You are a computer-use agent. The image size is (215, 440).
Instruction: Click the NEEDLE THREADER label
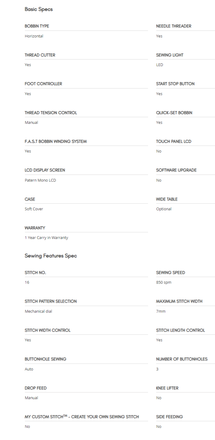tap(173, 26)
